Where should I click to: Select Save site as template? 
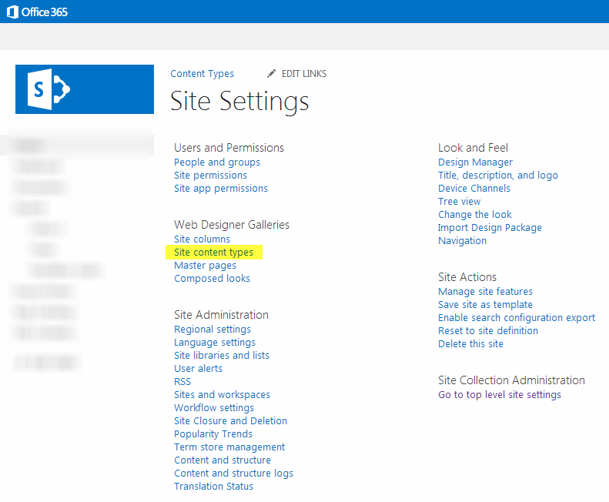(x=485, y=305)
